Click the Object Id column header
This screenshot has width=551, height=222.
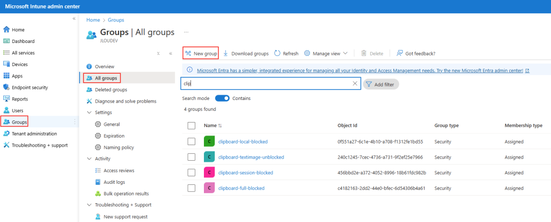(x=348, y=125)
